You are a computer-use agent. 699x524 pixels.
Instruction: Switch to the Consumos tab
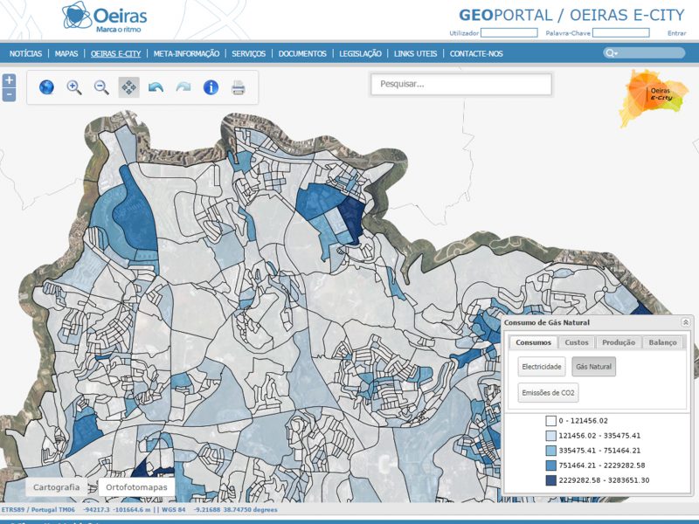[533, 342]
